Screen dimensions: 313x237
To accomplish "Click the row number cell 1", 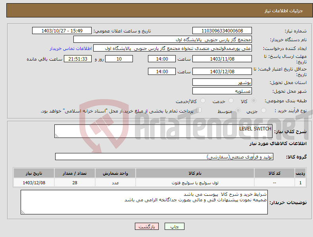I will tap(300, 183).
